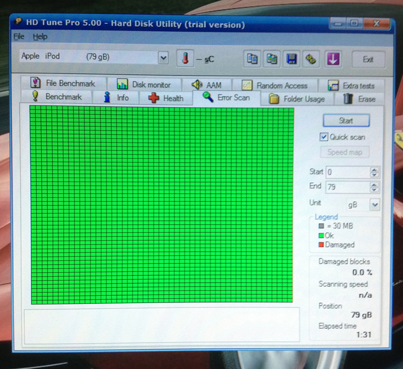
Task: Click the Exit button
Action: (x=368, y=59)
